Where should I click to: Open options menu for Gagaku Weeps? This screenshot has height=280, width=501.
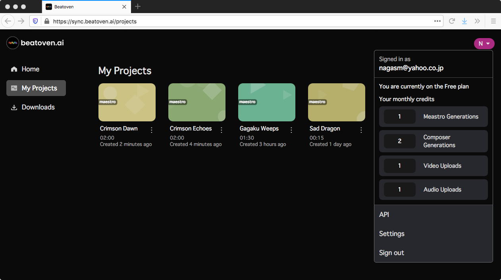(x=291, y=130)
